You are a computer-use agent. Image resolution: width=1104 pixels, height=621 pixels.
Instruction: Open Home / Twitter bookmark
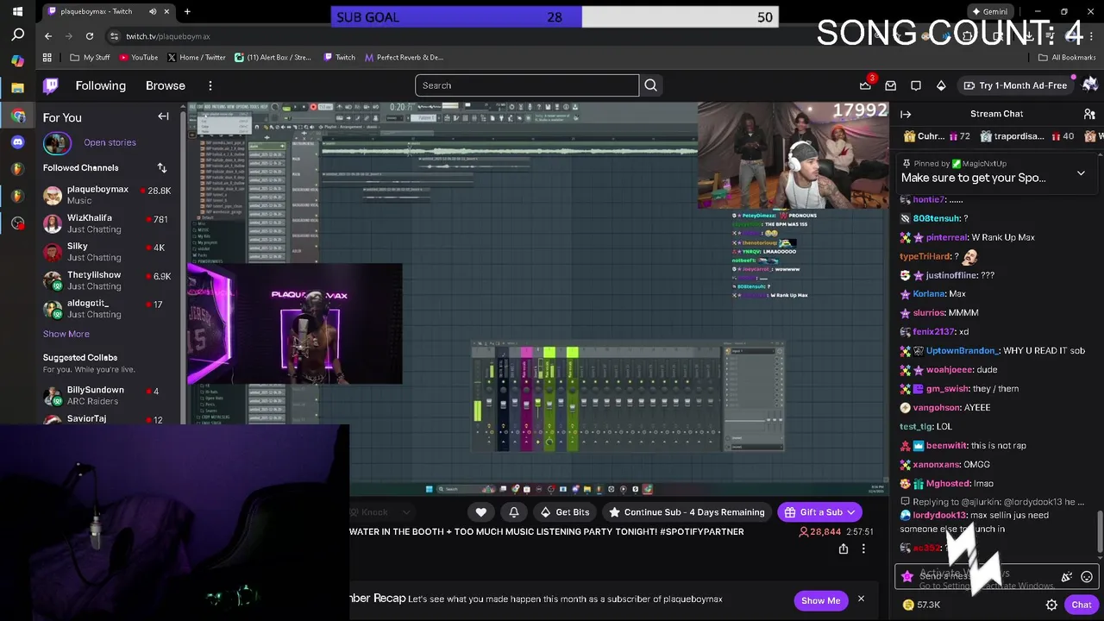coord(196,58)
